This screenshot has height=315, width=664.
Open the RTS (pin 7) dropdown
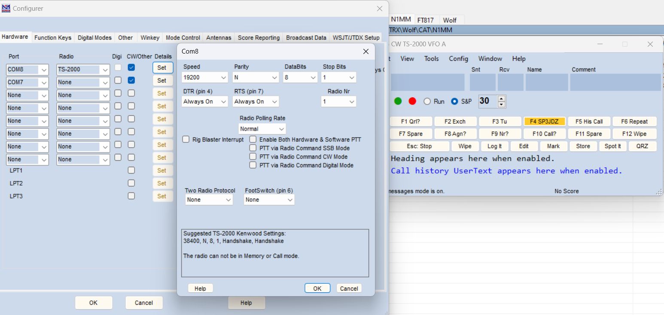click(x=256, y=102)
